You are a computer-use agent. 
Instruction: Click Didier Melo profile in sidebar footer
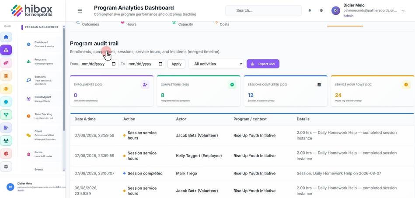click(32, 187)
